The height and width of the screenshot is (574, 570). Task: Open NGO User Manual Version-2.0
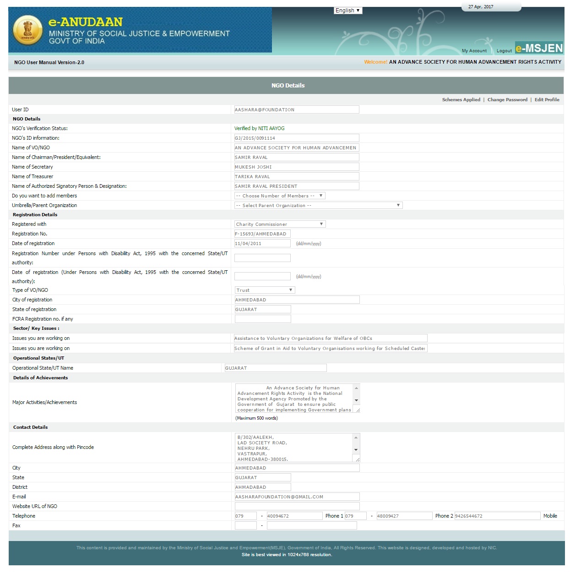49,62
